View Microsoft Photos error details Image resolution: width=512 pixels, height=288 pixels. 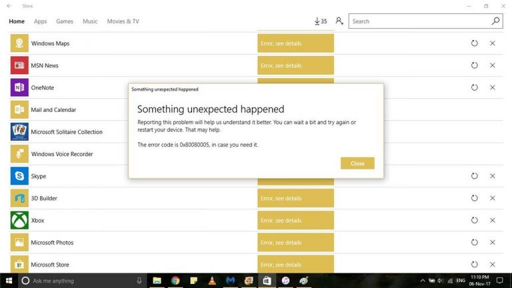pos(295,242)
